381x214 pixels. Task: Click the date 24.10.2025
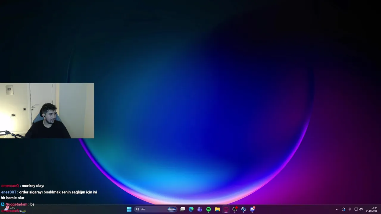click(371, 211)
